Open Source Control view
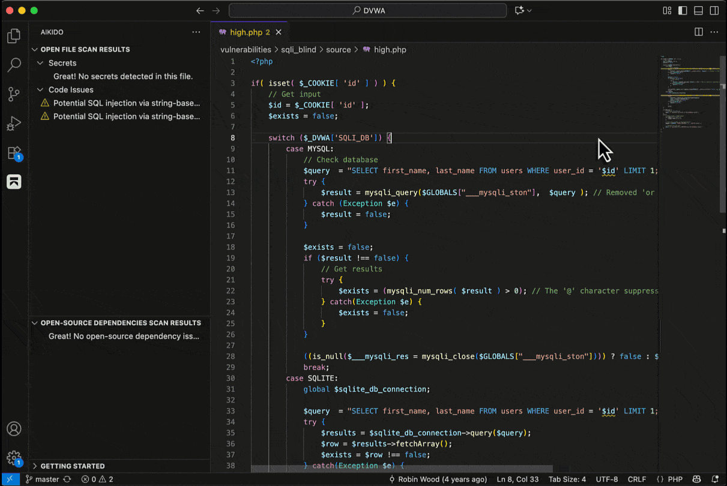 coord(14,94)
